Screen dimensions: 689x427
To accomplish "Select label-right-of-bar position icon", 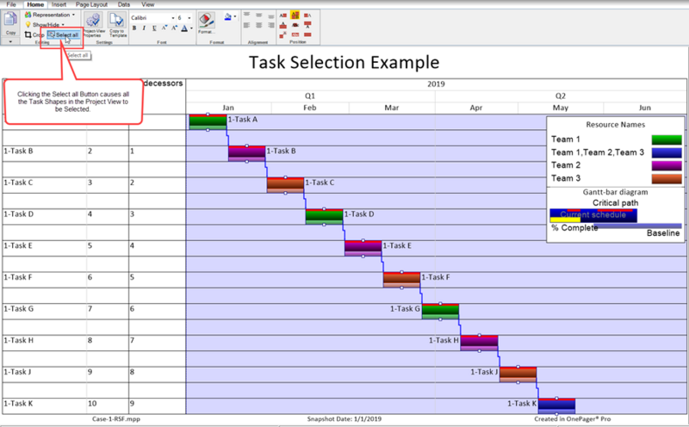I will (307, 15).
